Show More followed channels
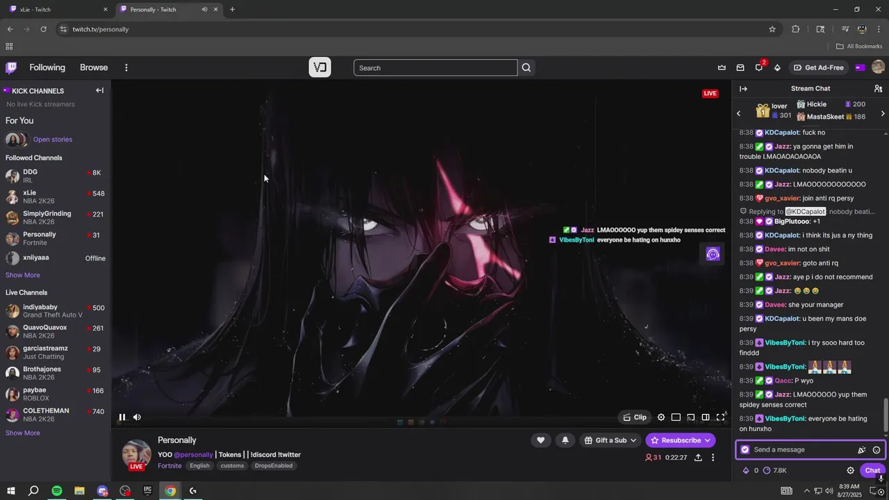 (23, 275)
